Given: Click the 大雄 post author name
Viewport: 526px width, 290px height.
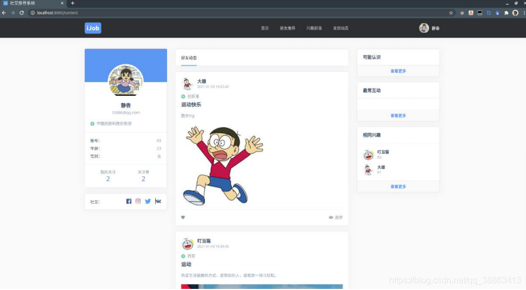Looking at the screenshot, I should (x=202, y=81).
